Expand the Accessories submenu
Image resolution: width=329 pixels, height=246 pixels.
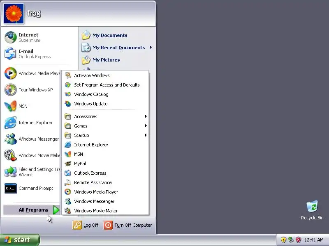[x=106, y=116]
